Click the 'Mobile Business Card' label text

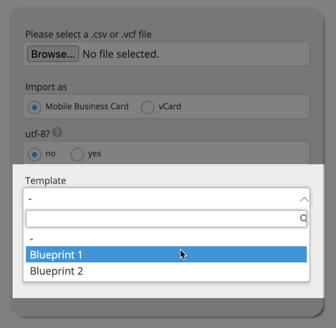pyautogui.click(x=87, y=107)
